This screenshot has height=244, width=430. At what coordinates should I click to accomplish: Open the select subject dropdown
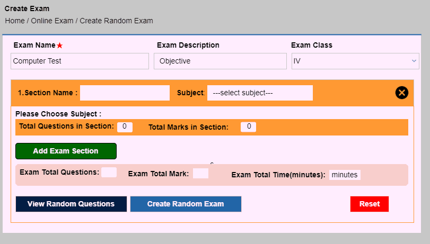click(x=260, y=93)
